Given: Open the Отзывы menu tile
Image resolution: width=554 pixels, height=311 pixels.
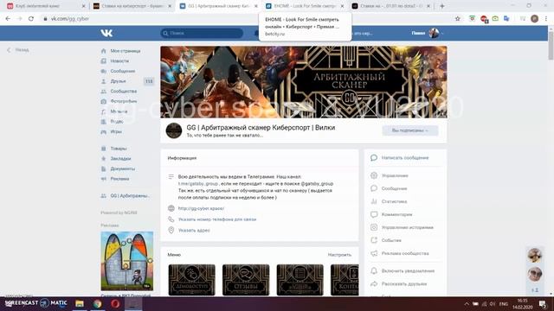Looking at the screenshot, I should [246, 280].
